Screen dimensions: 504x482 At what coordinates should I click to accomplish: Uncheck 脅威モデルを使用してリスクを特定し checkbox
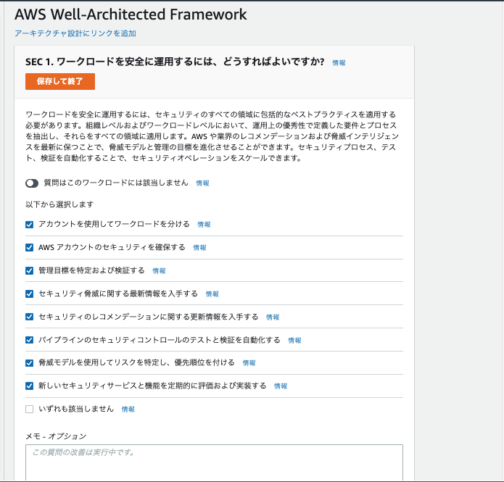(x=29, y=363)
